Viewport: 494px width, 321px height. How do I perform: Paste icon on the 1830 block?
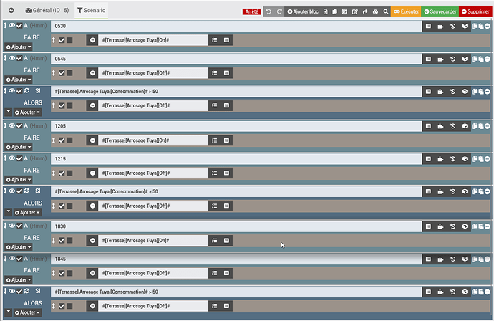pos(481,226)
